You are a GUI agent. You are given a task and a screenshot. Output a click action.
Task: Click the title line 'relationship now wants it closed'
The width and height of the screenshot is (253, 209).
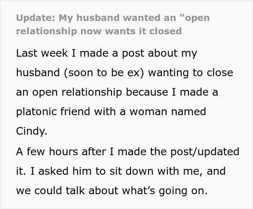click(x=99, y=31)
